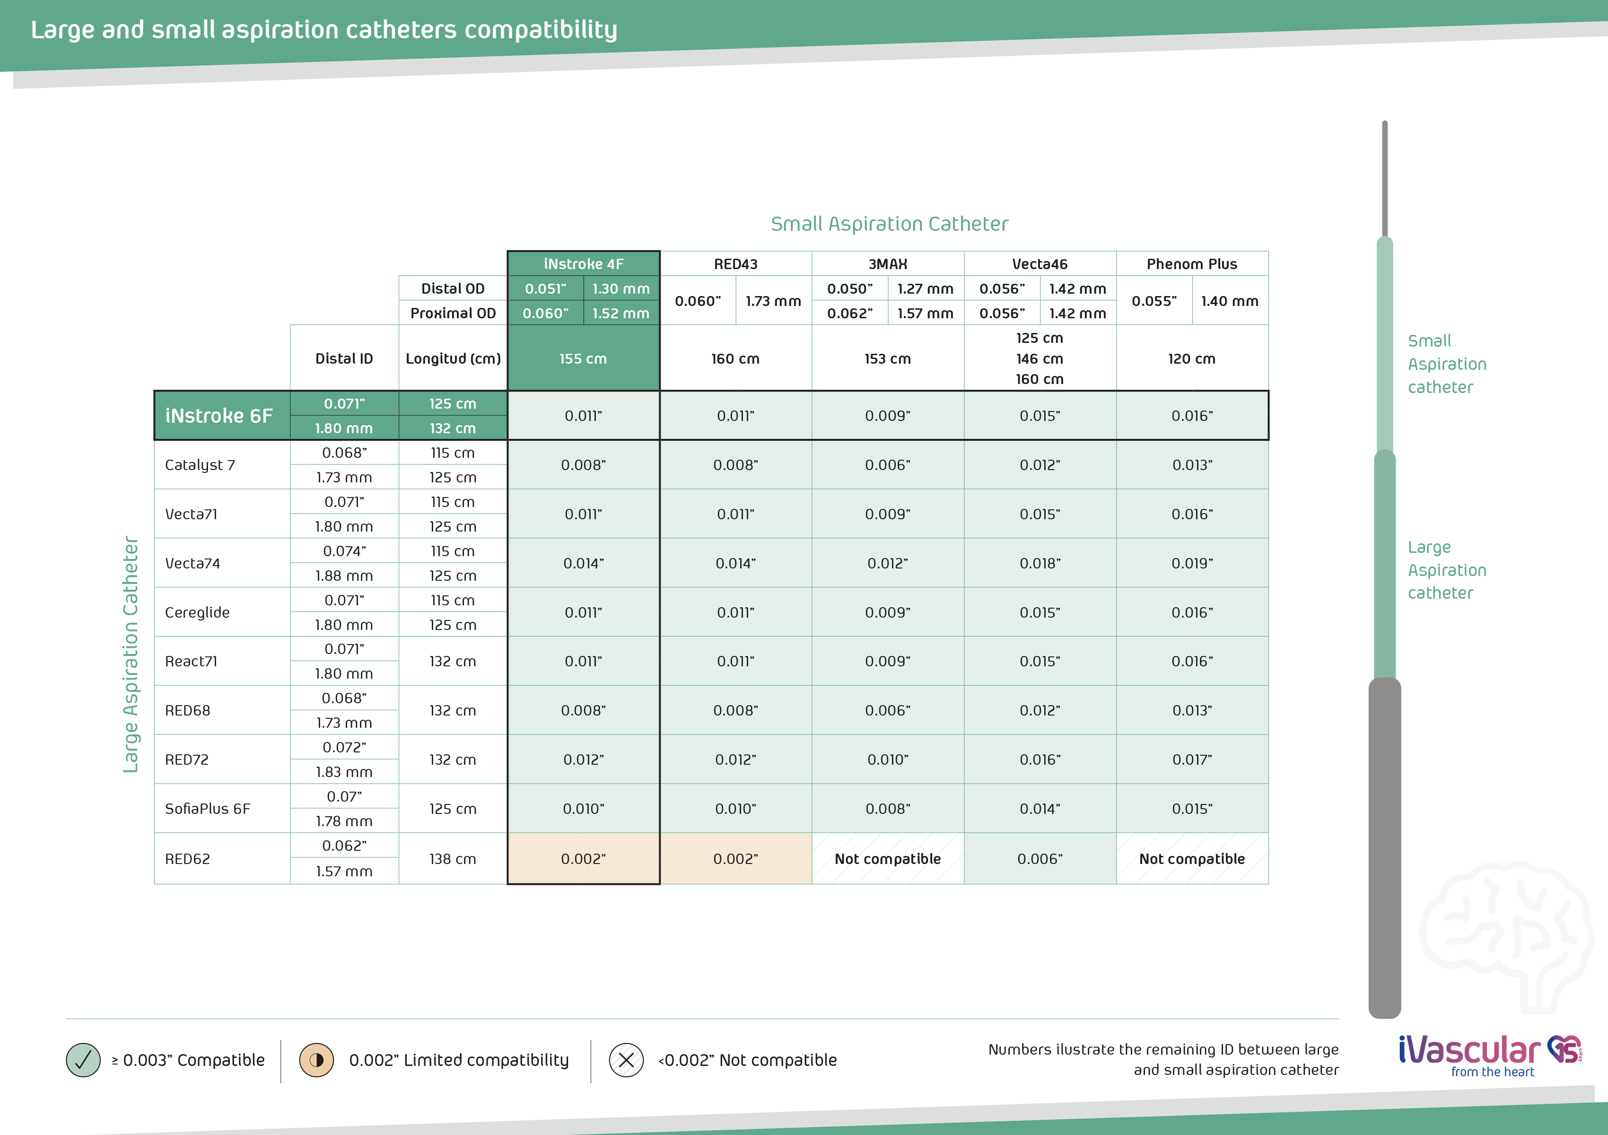Click the 0.050" distal OD of 3MAX
The height and width of the screenshot is (1135, 1608).
tap(849, 288)
